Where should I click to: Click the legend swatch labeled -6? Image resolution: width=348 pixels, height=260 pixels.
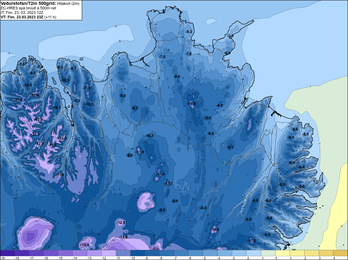pos(196,253)
